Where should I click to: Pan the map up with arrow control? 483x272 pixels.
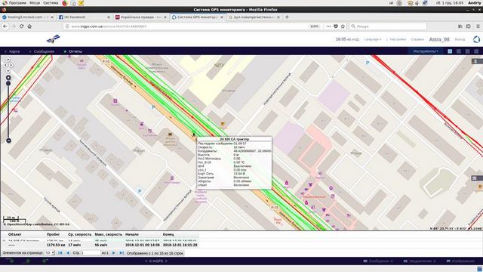(8, 60)
